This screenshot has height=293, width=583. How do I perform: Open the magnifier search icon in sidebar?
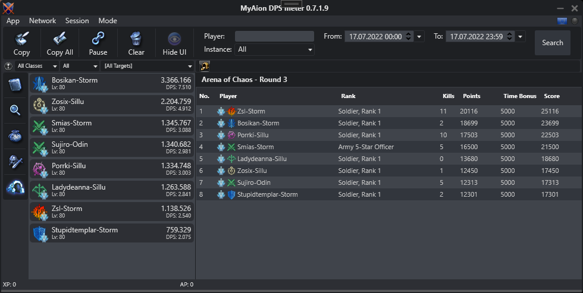15,110
